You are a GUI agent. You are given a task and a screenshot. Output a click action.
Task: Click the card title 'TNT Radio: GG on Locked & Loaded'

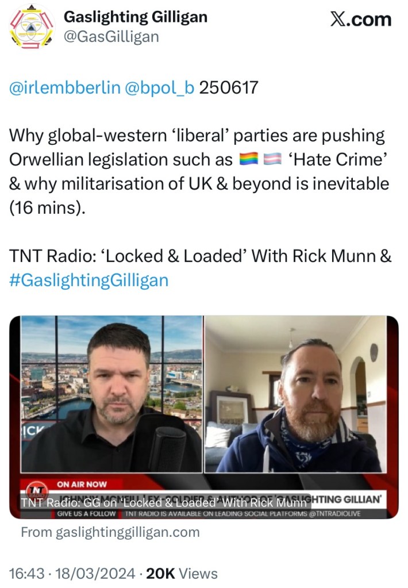(x=164, y=502)
